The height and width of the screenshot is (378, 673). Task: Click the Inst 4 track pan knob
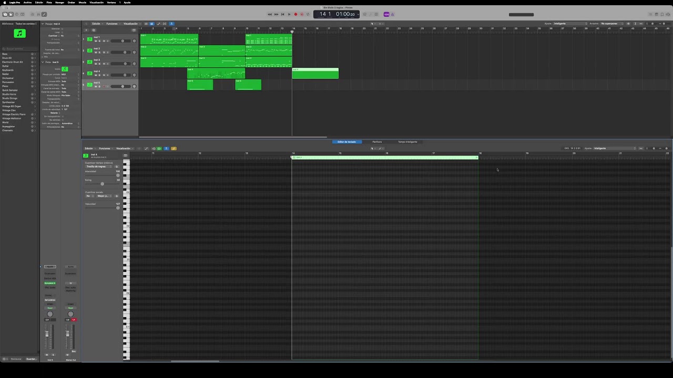click(134, 75)
